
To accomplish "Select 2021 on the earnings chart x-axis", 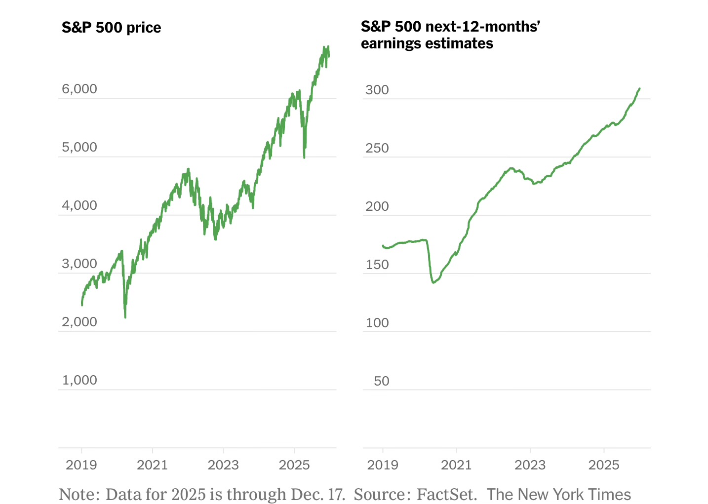I will coord(456,465).
